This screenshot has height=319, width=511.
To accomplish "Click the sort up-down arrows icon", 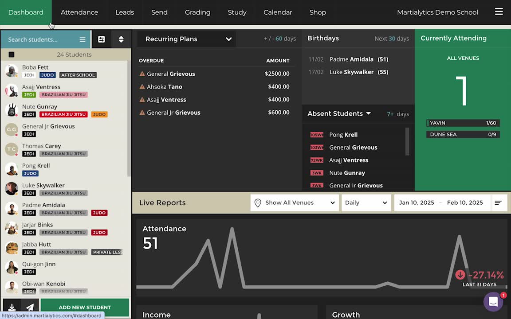I will [x=121, y=39].
